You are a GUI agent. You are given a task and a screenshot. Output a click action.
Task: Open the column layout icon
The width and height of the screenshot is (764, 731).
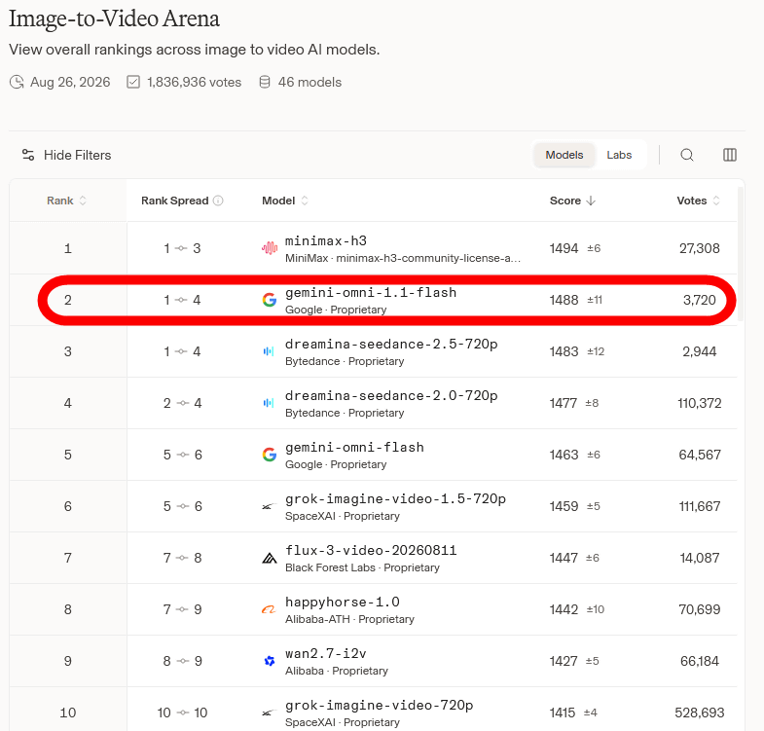729,155
